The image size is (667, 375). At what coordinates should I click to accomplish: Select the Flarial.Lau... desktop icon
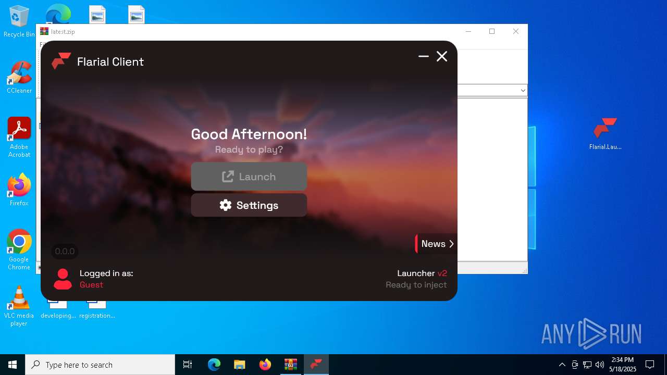[x=605, y=134]
